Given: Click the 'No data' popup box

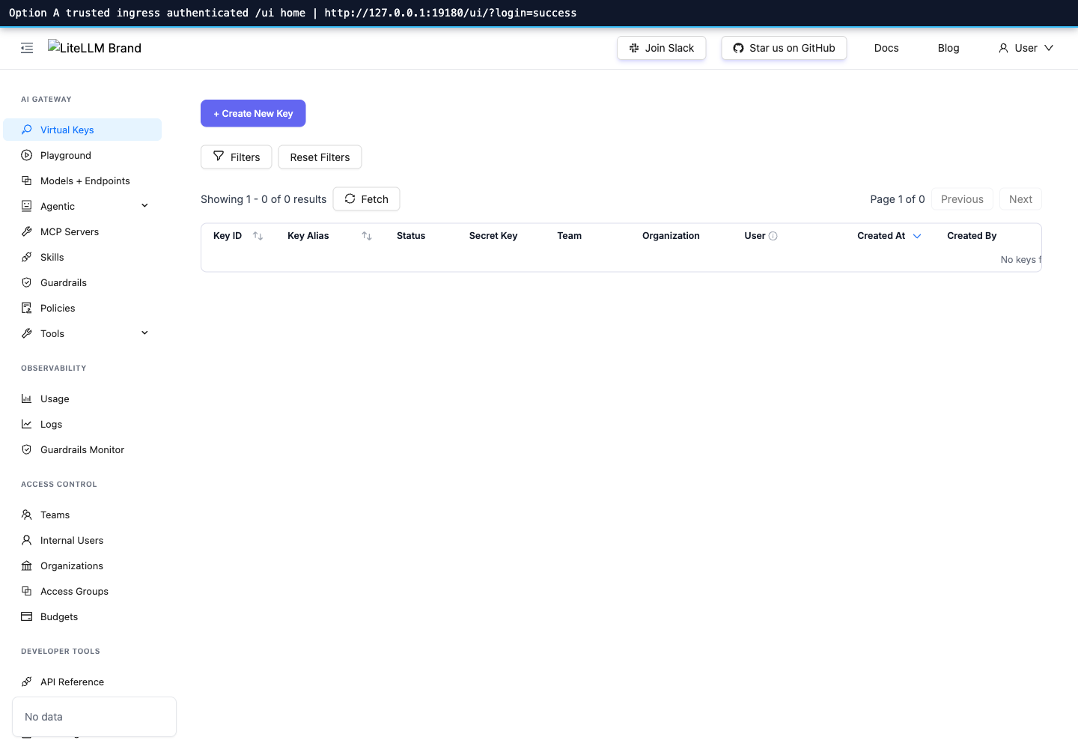Looking at the screenshot, I should [94, 717].
